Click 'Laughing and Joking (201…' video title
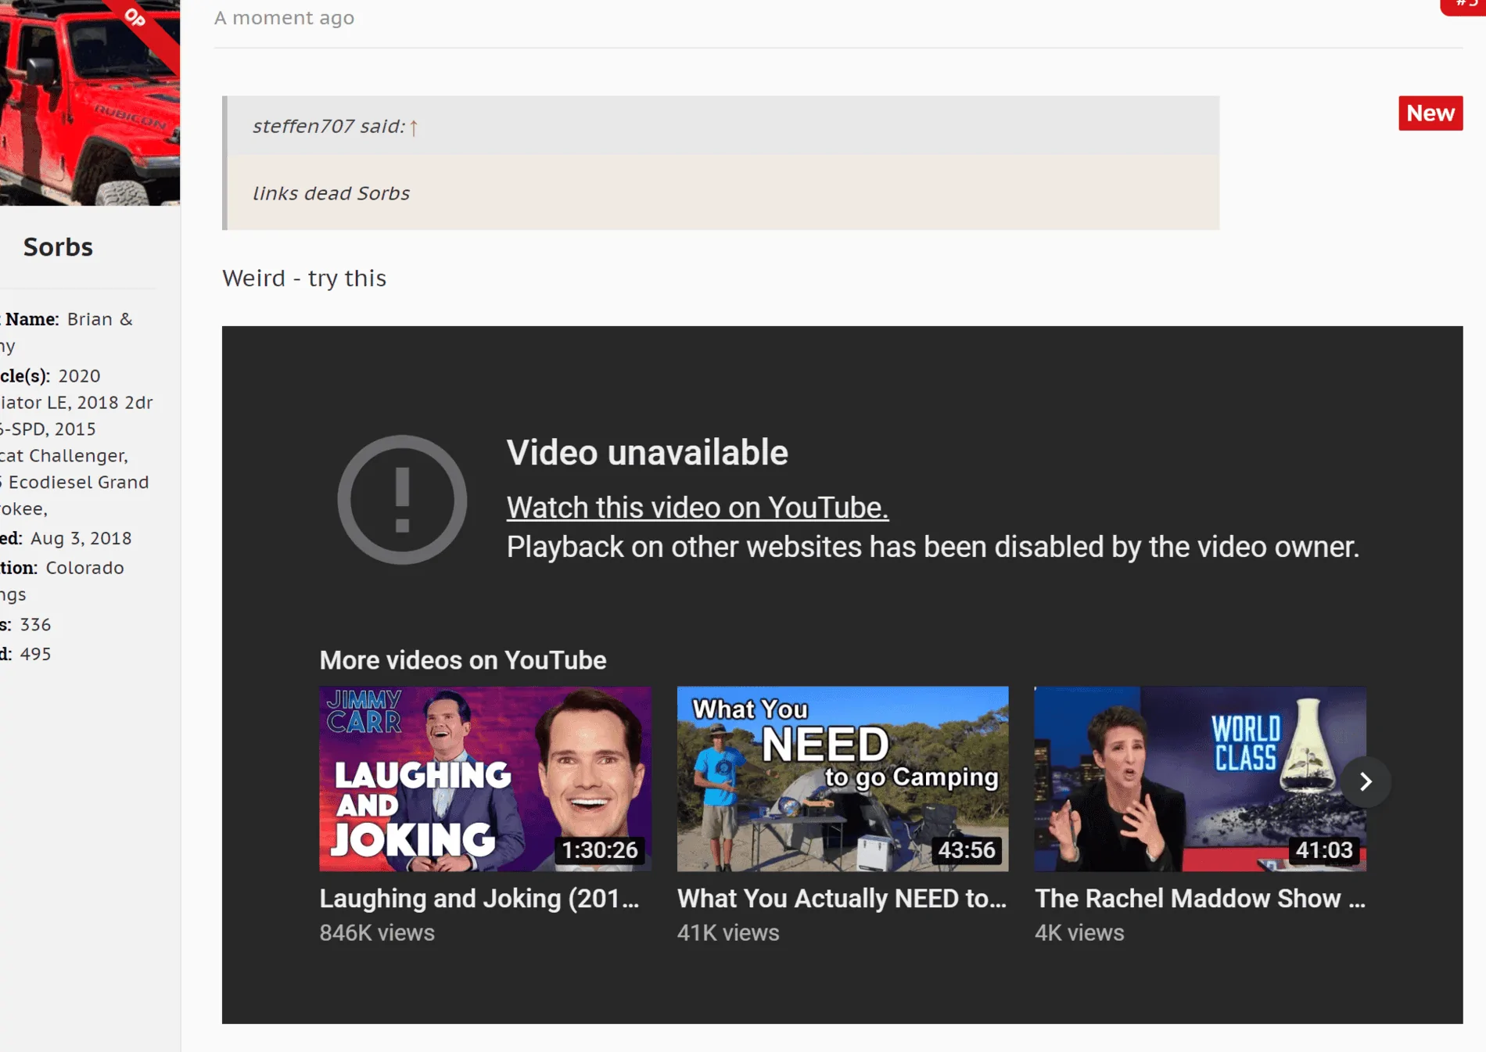Viewport: 1486px width, 1052px height. pyautogui.click(x=479, y=899)
